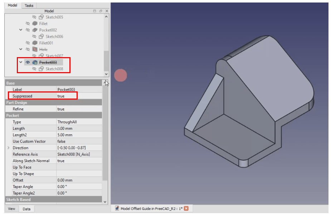331x216 pixels.
Task: Click the property panel scroll down arrow
Action: tap(105, 202)
